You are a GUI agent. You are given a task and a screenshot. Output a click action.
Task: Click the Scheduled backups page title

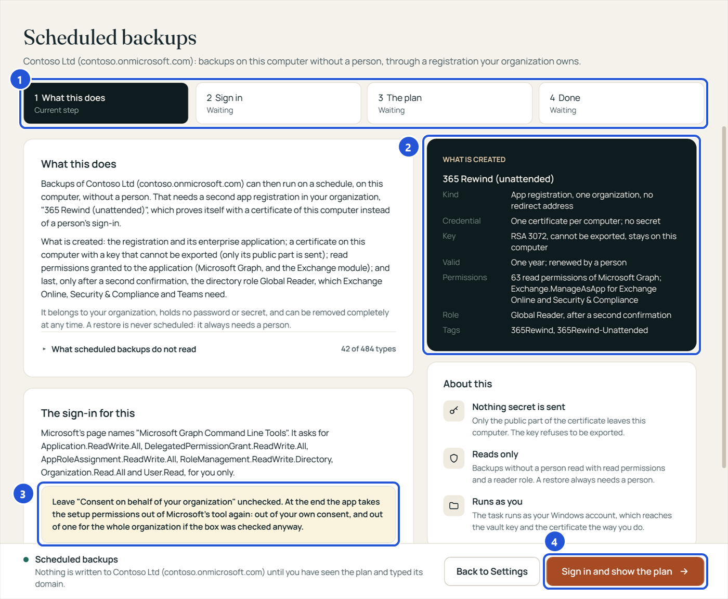pyautogui.click(x=110, y=37)
